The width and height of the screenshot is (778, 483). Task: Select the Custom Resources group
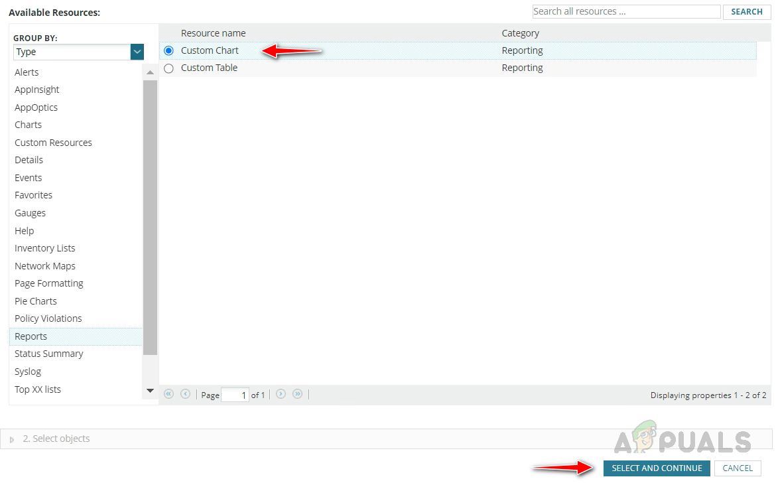[x=53, y=143]
